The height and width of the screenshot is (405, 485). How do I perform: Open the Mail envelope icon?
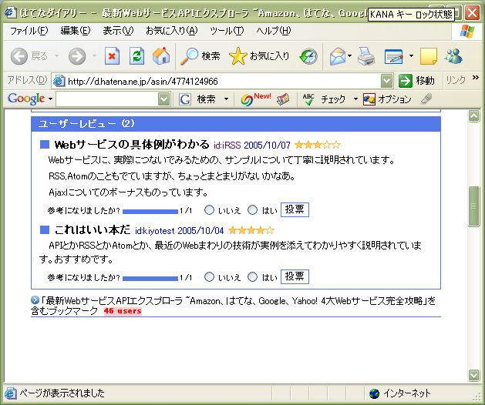[337, 56]
